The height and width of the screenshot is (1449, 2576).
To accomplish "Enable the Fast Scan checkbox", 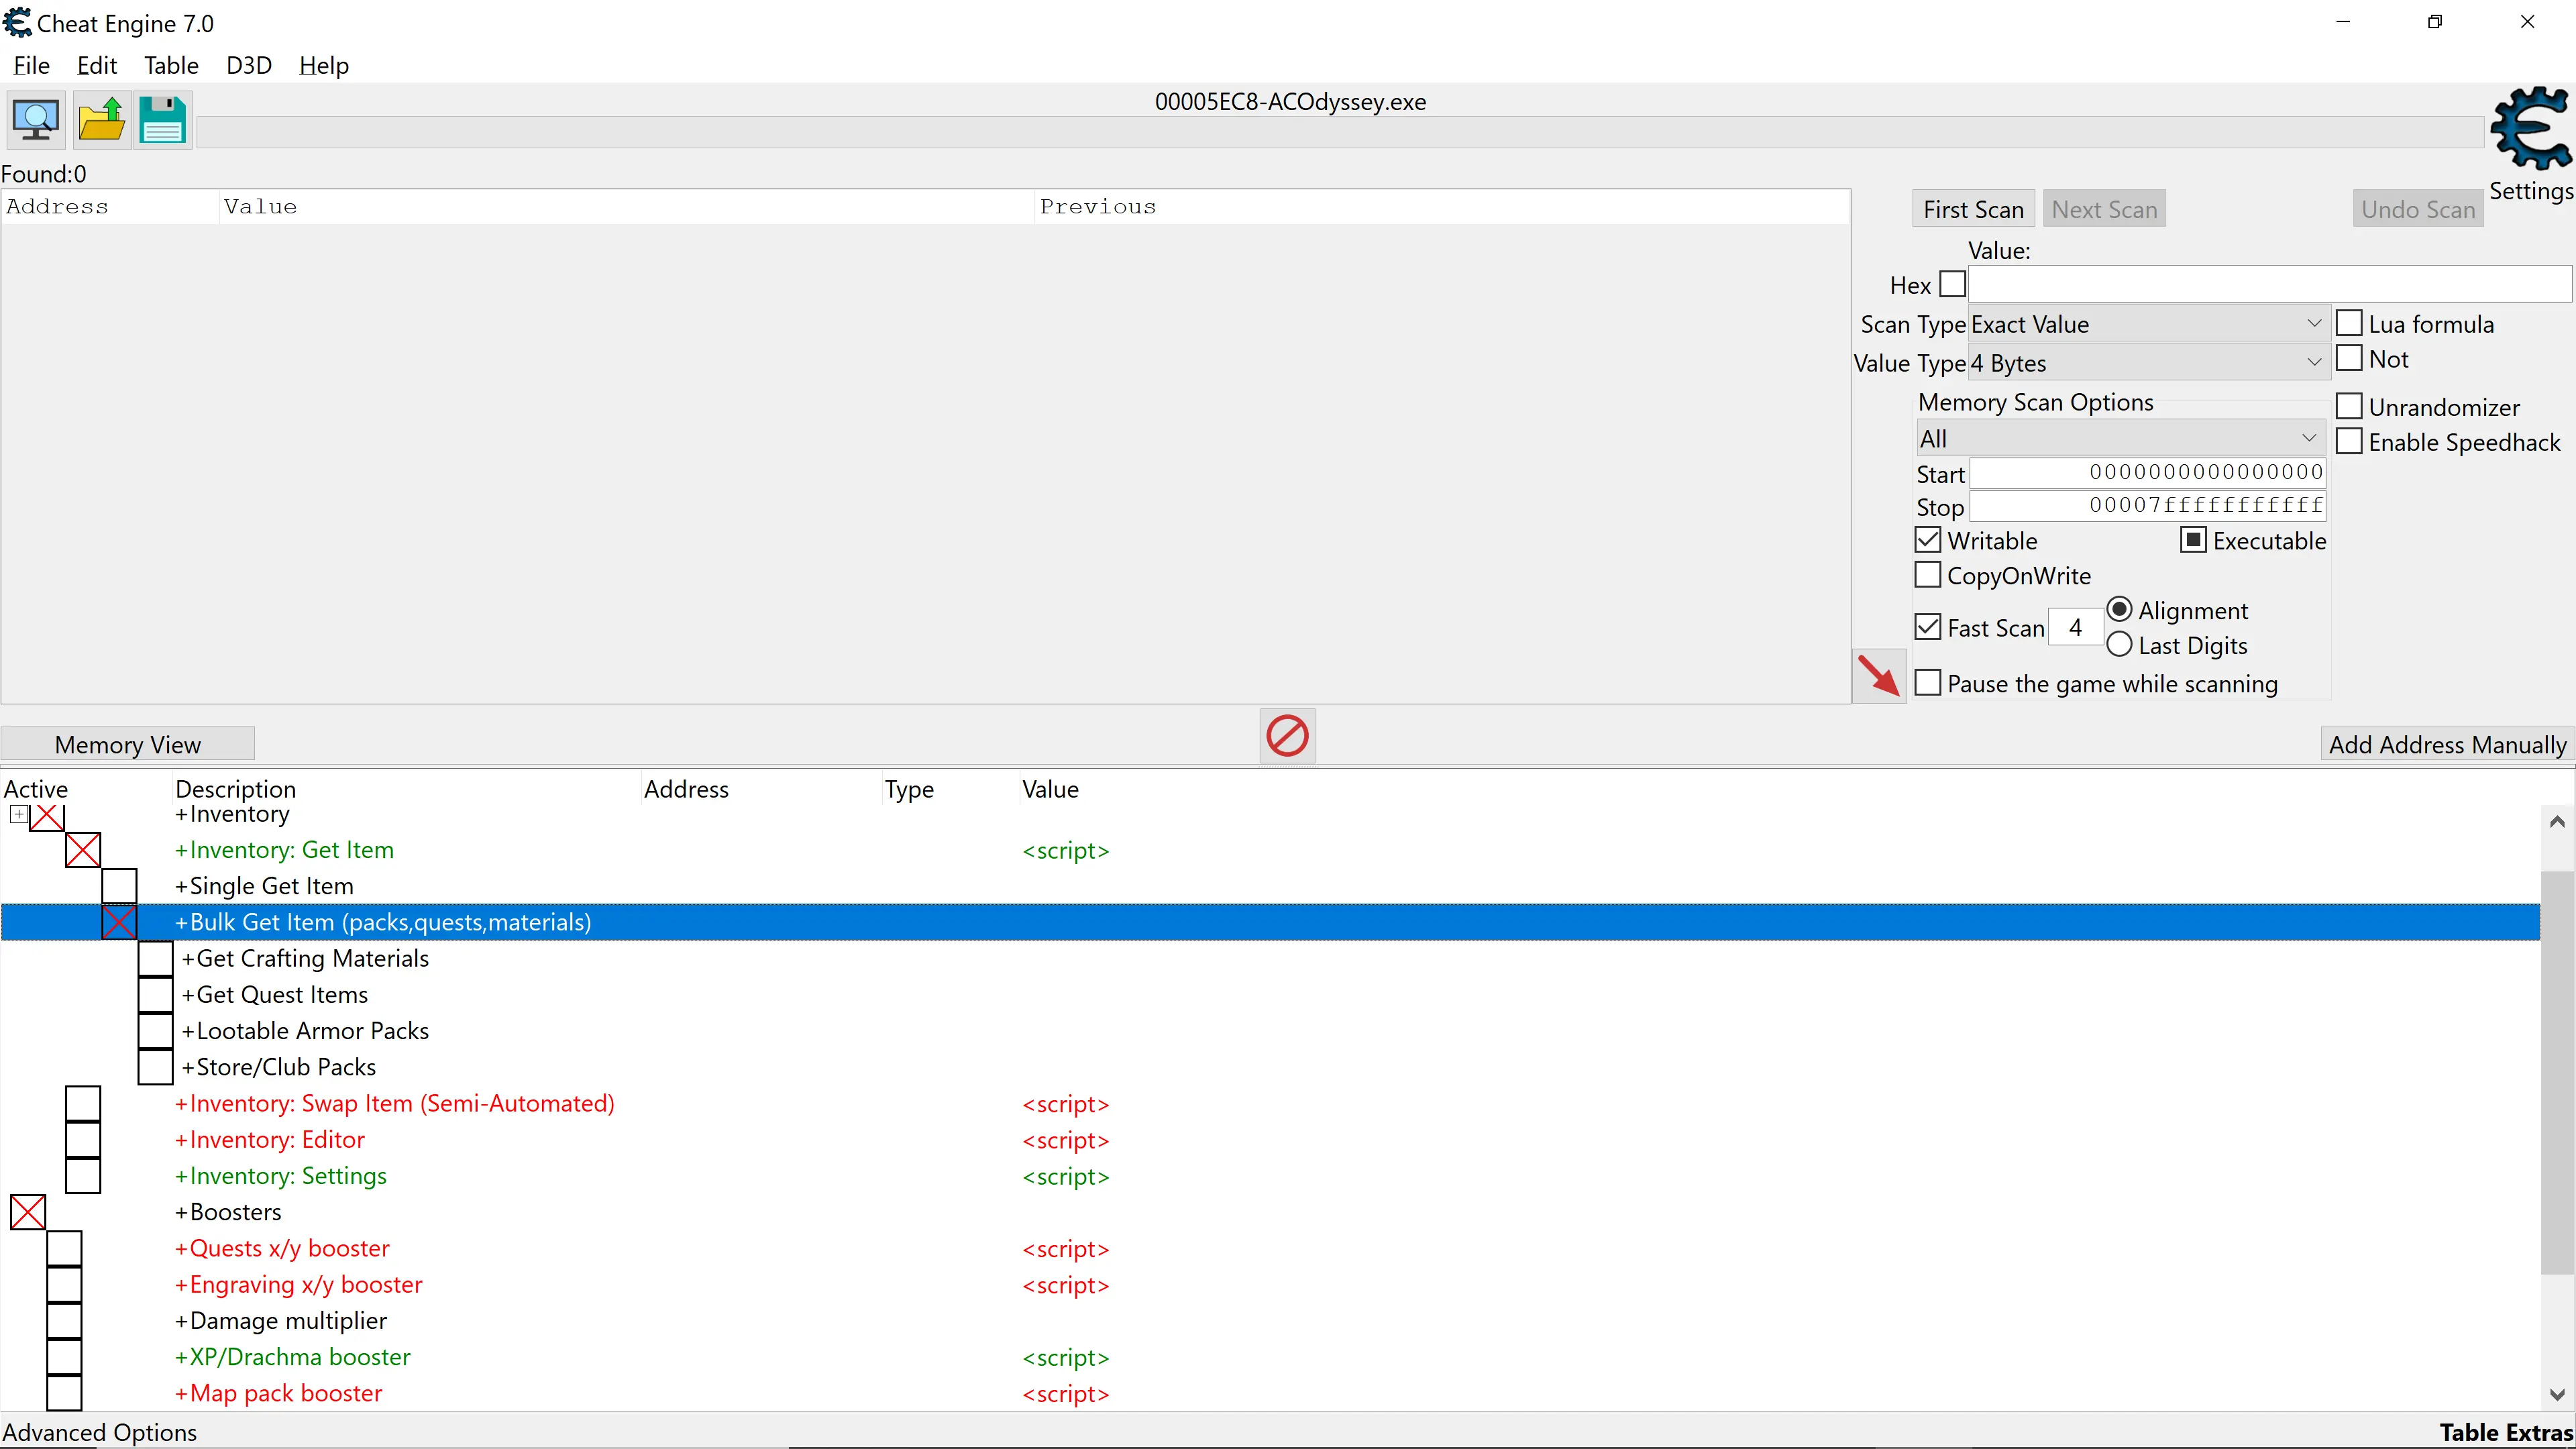I will pyautogui.click(x=1927, y=627).
